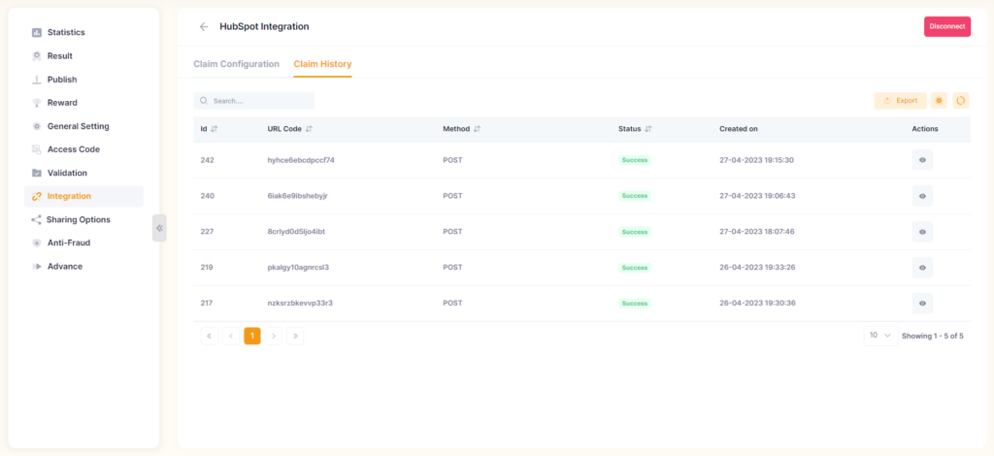994x456 pixels.
Task: Open Sharing Options from the sidebar menu
Action: (78, 220)
